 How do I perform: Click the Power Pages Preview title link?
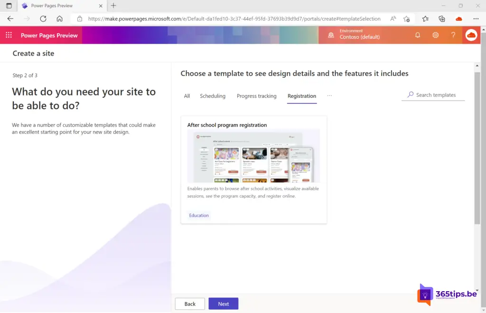pyautogui.click(x=49, y=35)
